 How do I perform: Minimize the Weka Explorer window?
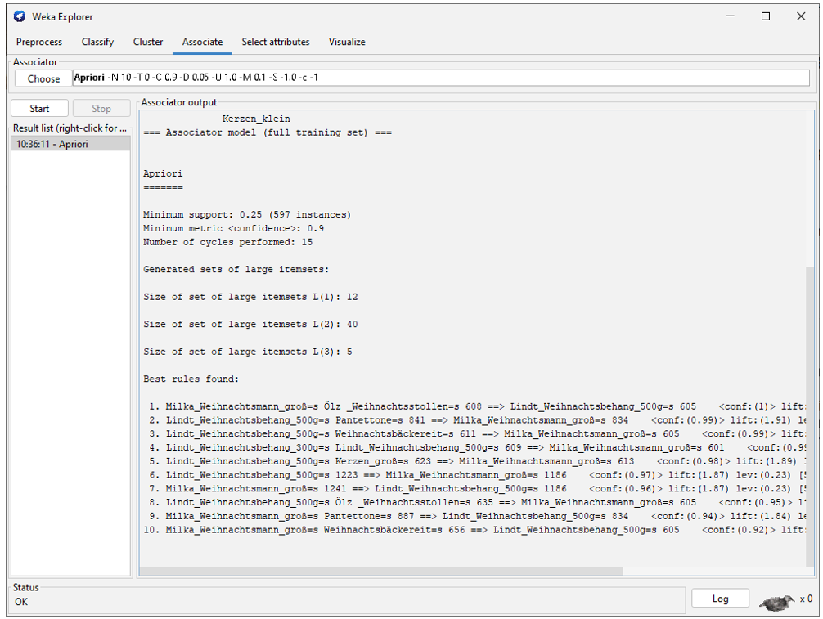730,16
